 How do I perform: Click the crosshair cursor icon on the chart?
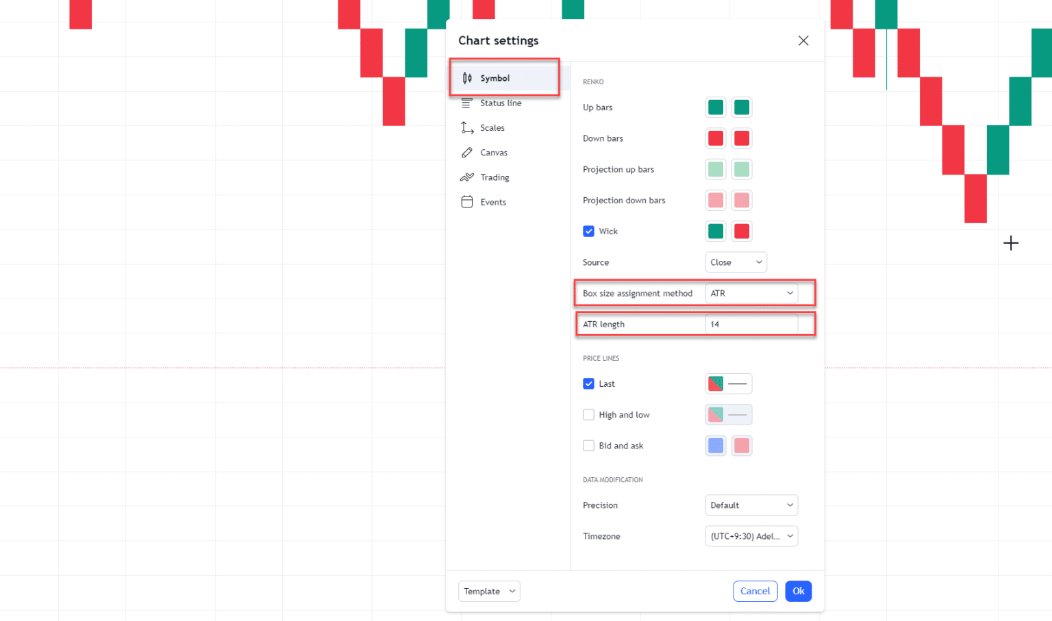click(1011, 243)
